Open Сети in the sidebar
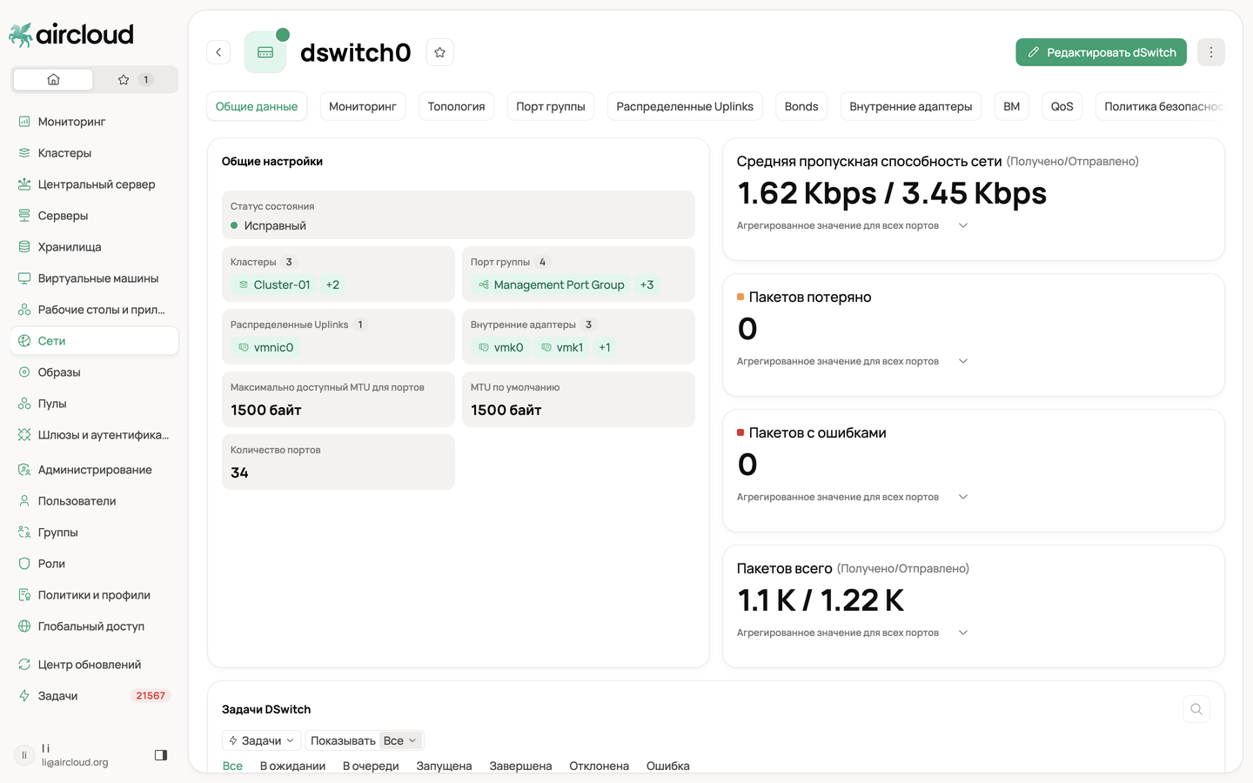 coord(94,341)
